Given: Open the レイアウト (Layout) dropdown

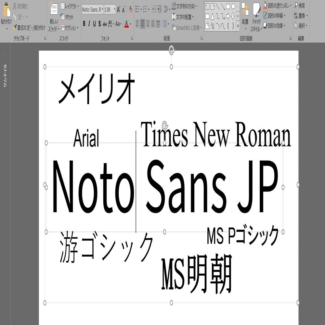Looking at the screenshot, I should coord(70,6).
